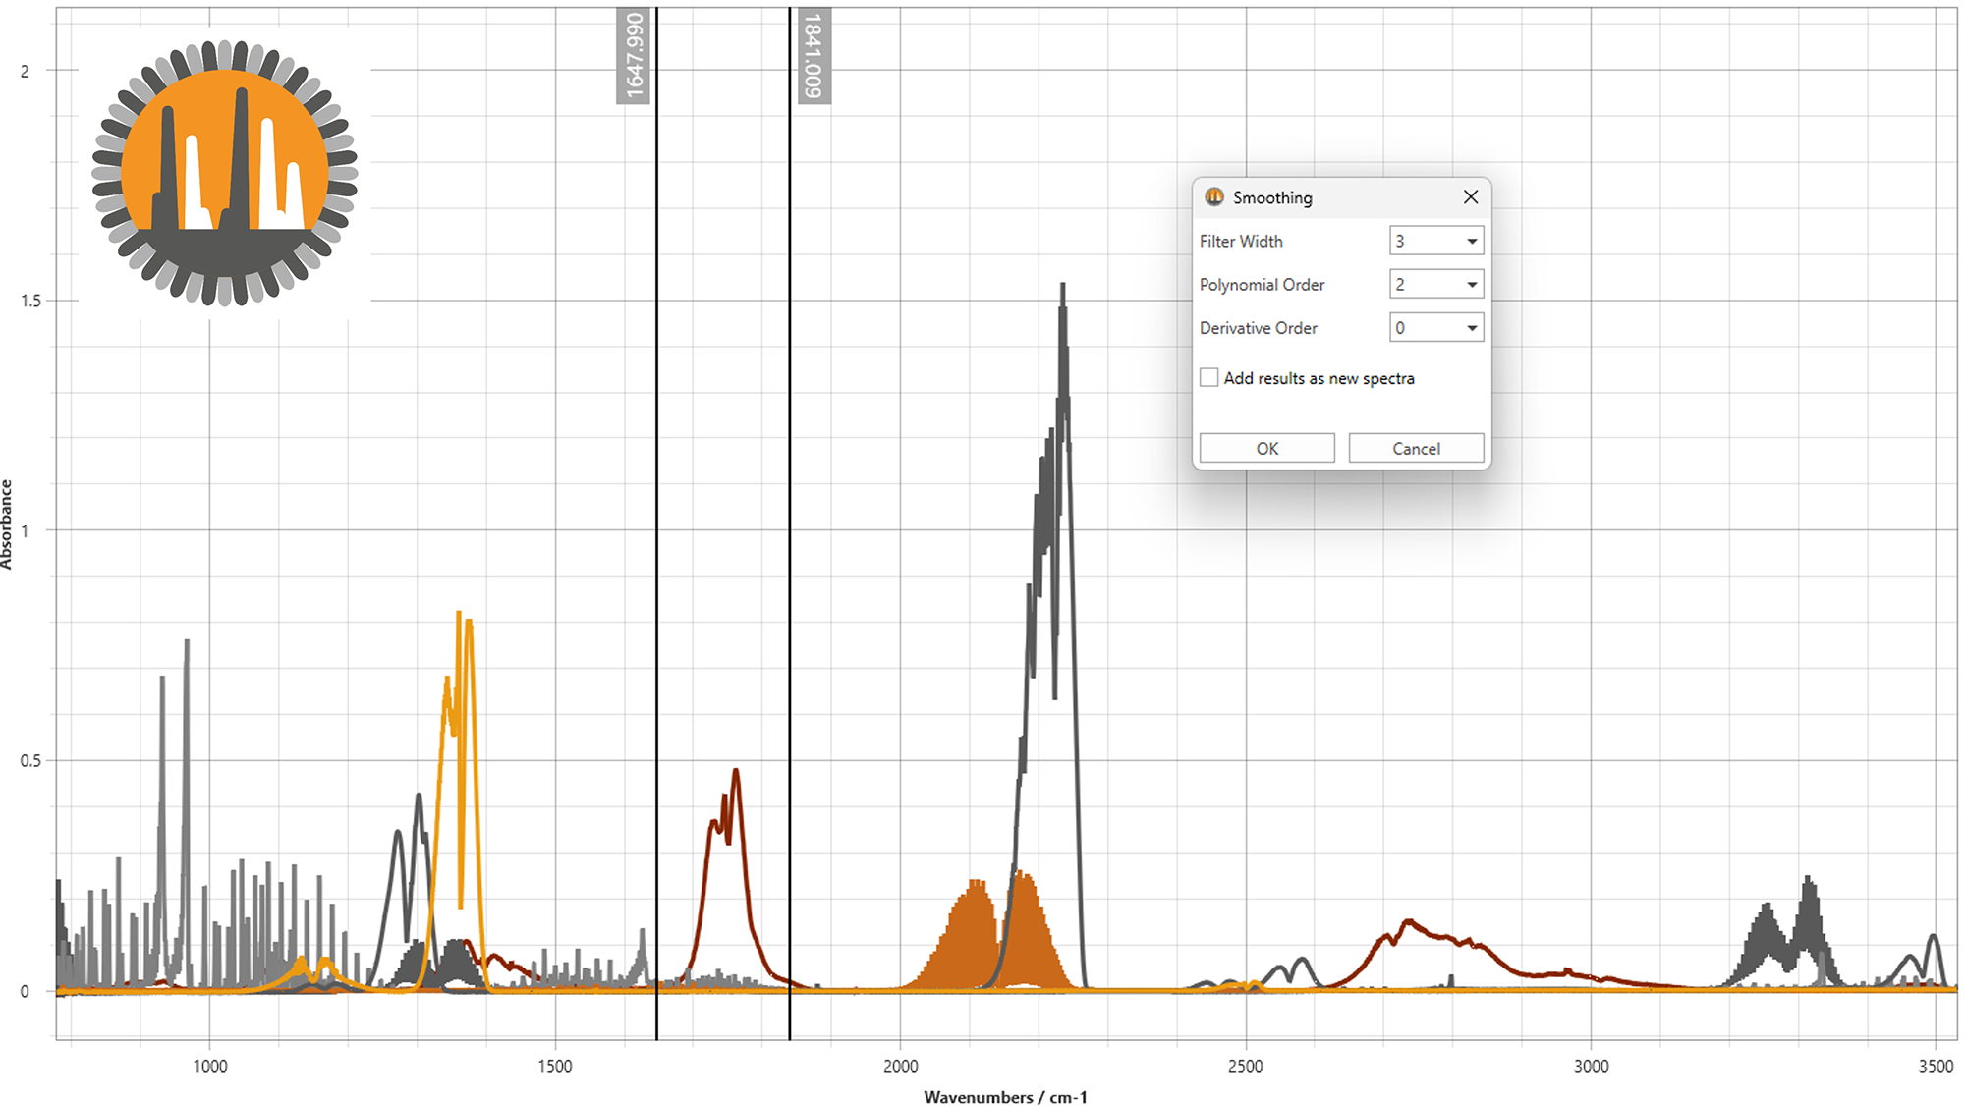Open the Filter Width dropdown
The image size is (1965, 1106).
point(1472,241)
